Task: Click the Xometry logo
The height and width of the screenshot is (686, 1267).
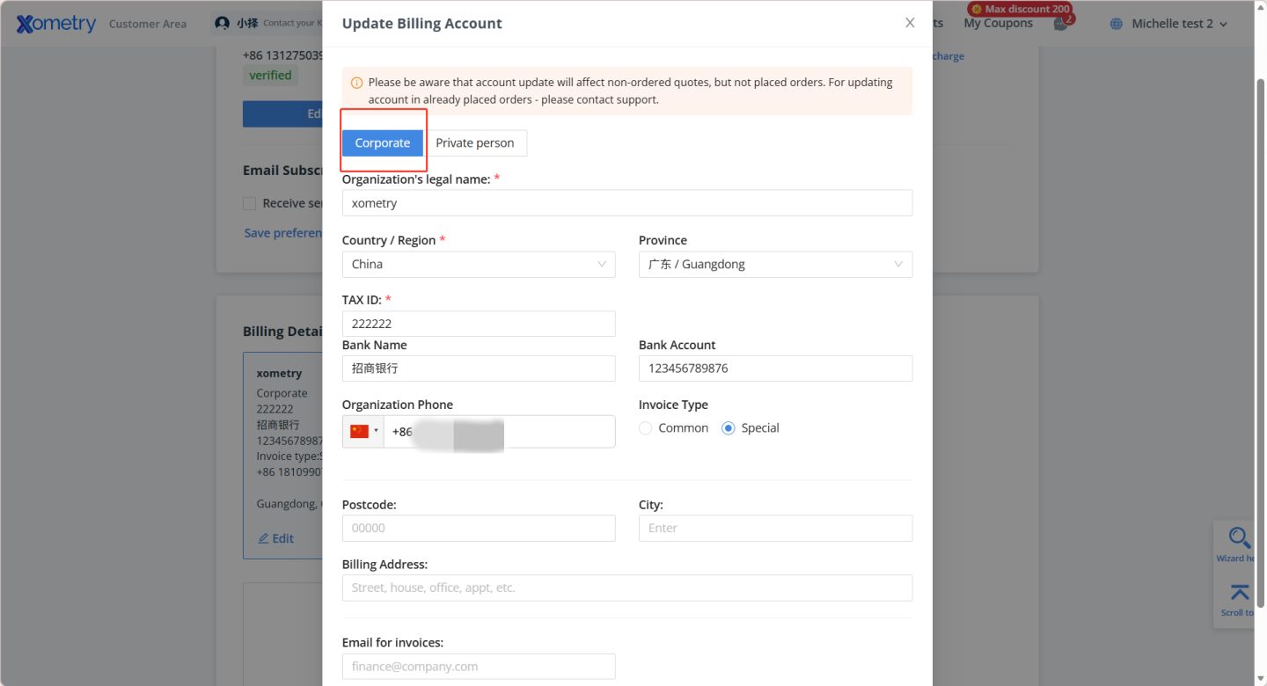Action: click(x=56, y=24)
